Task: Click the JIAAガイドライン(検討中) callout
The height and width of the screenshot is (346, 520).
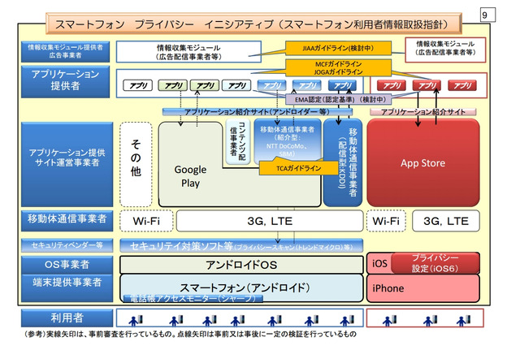Action: tap(338, 48)
